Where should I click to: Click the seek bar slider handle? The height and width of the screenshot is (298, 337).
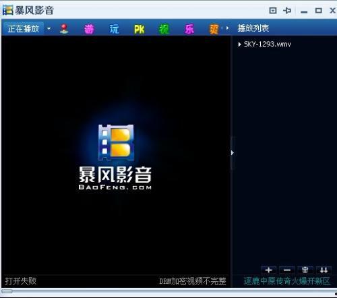(x=7, y=291)
